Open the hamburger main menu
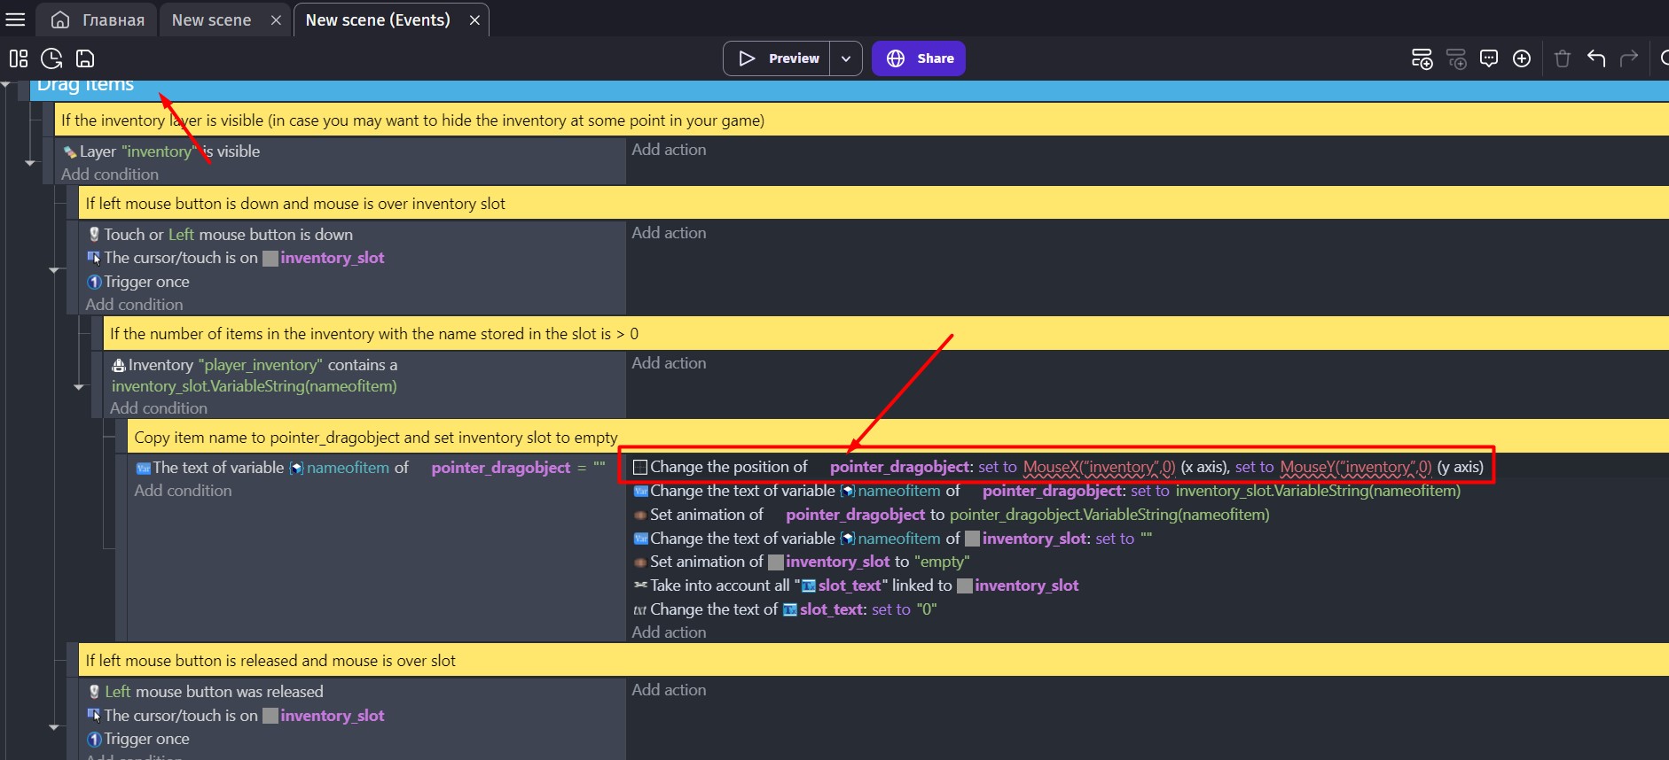 [15, 19]
